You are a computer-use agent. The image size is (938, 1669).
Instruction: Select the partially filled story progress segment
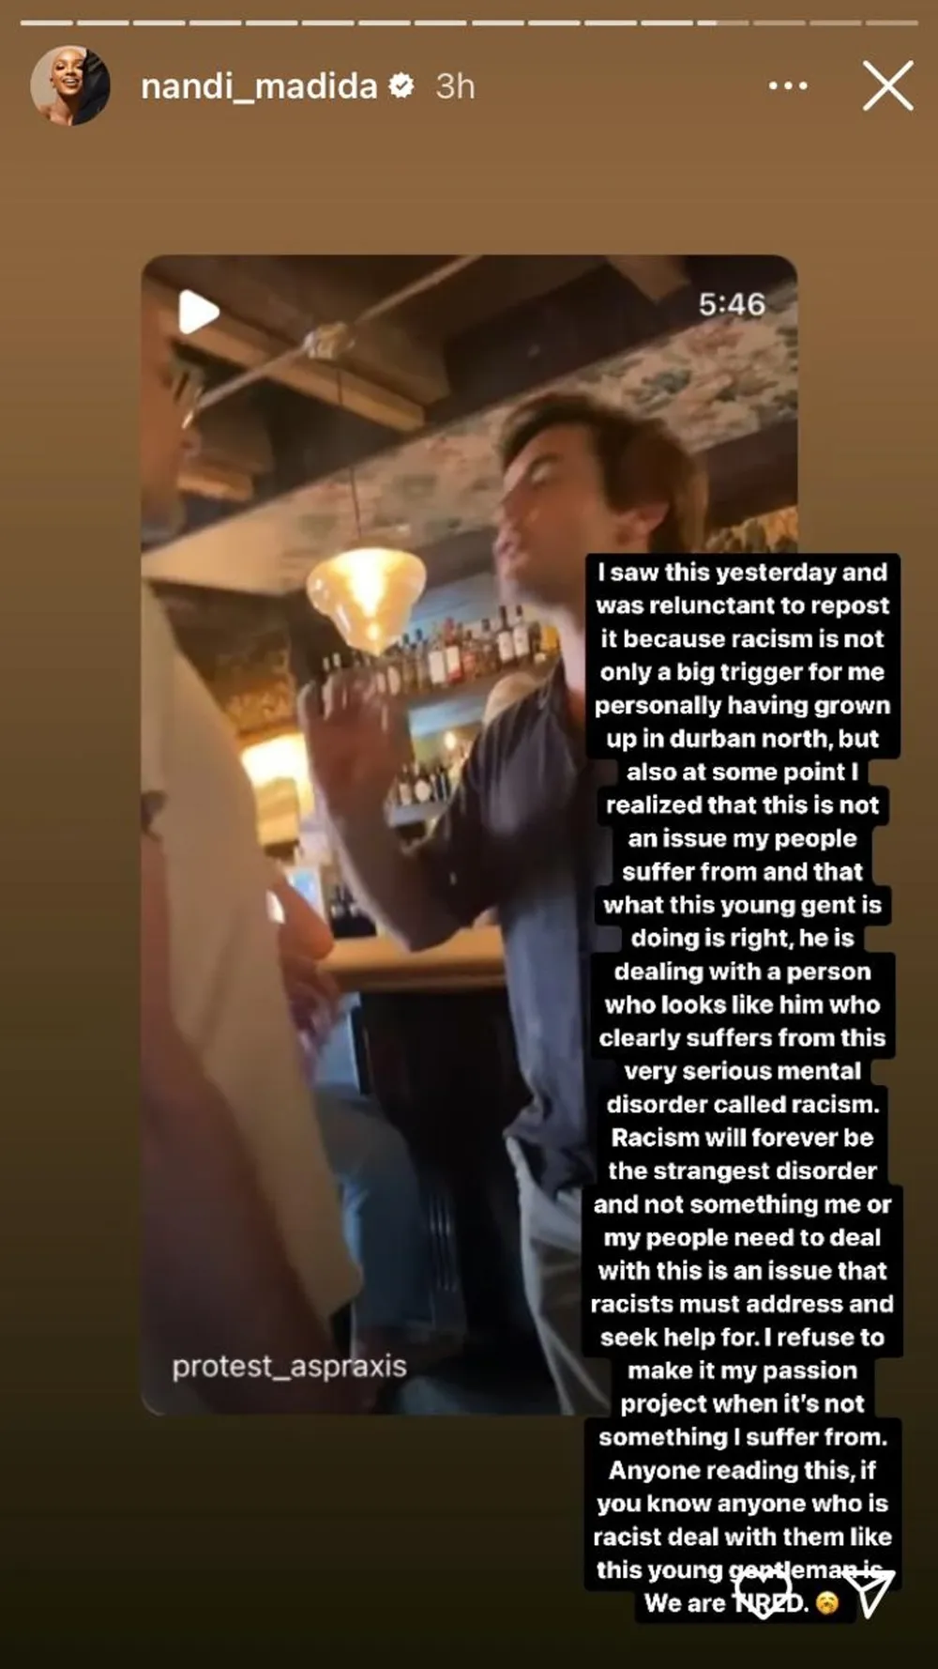(722, 23)
